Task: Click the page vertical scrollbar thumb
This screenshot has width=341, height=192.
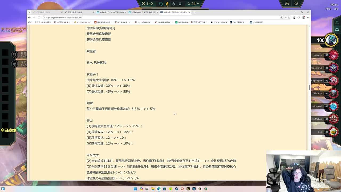Action: 309,87
